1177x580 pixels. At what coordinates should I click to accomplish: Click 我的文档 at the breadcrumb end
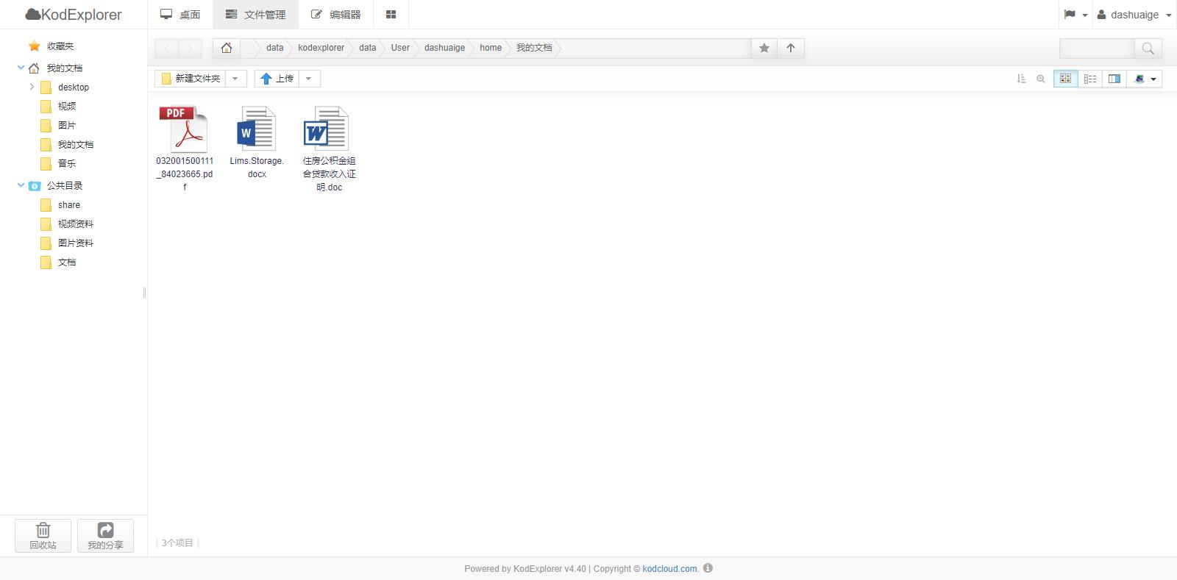[x=534, y=48]
